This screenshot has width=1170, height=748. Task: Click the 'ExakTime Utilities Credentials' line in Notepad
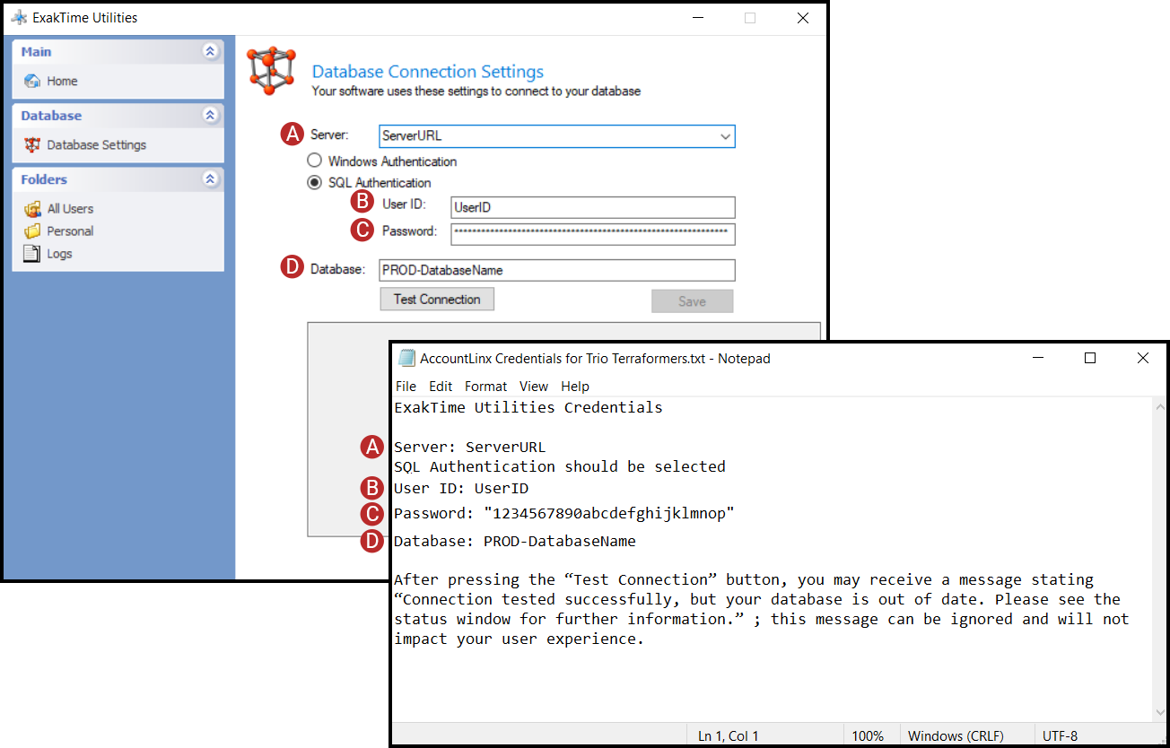click(x=528, y=407)
